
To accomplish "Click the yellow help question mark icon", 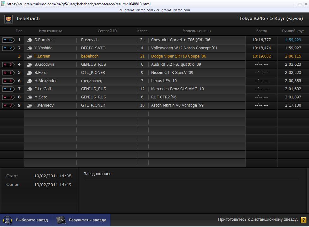I will pos(304,220).
